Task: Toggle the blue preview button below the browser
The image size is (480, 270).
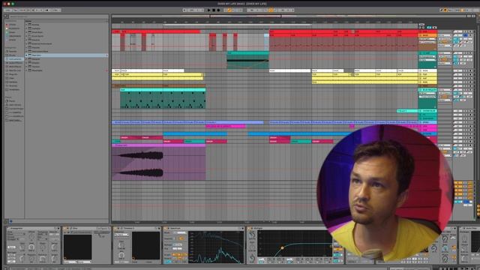Action: [x=11, y=221]
